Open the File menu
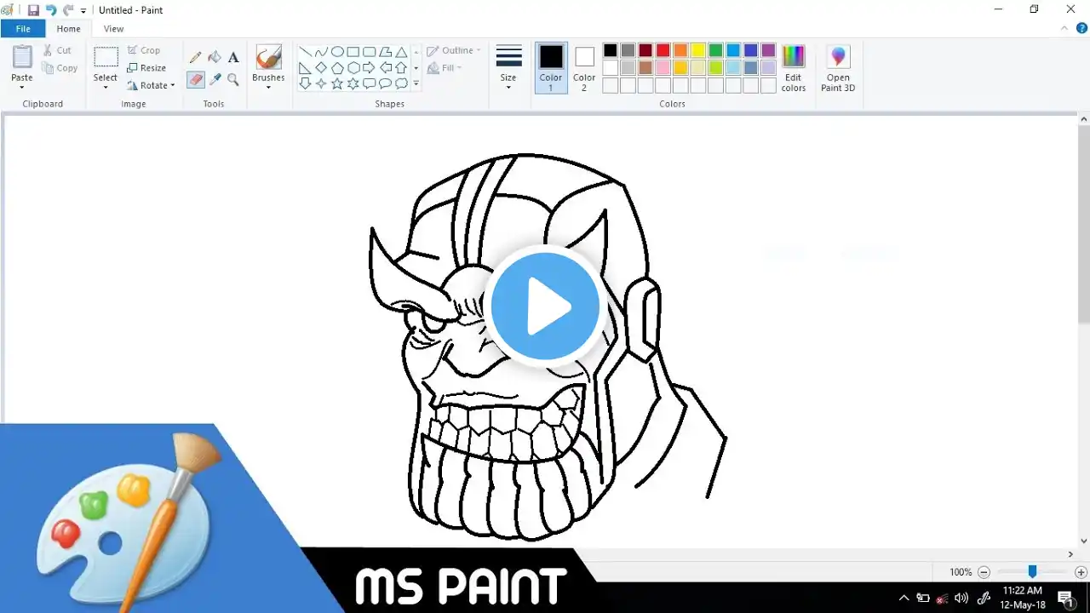Viewport: 1090px width, 613px height. (x=23, y=29)
